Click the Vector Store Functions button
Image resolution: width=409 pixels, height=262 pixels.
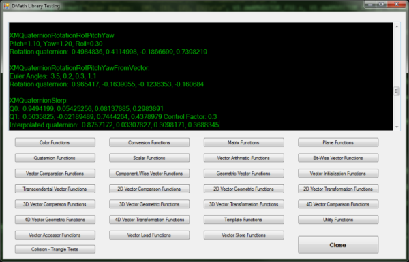[x=244, y=235]
